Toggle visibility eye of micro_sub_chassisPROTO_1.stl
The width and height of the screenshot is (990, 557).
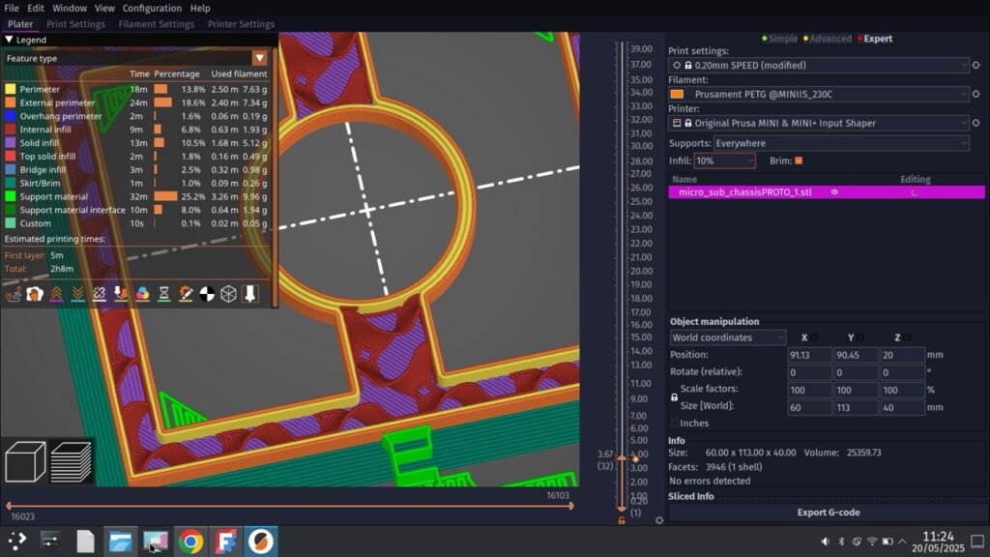(834, 192)
